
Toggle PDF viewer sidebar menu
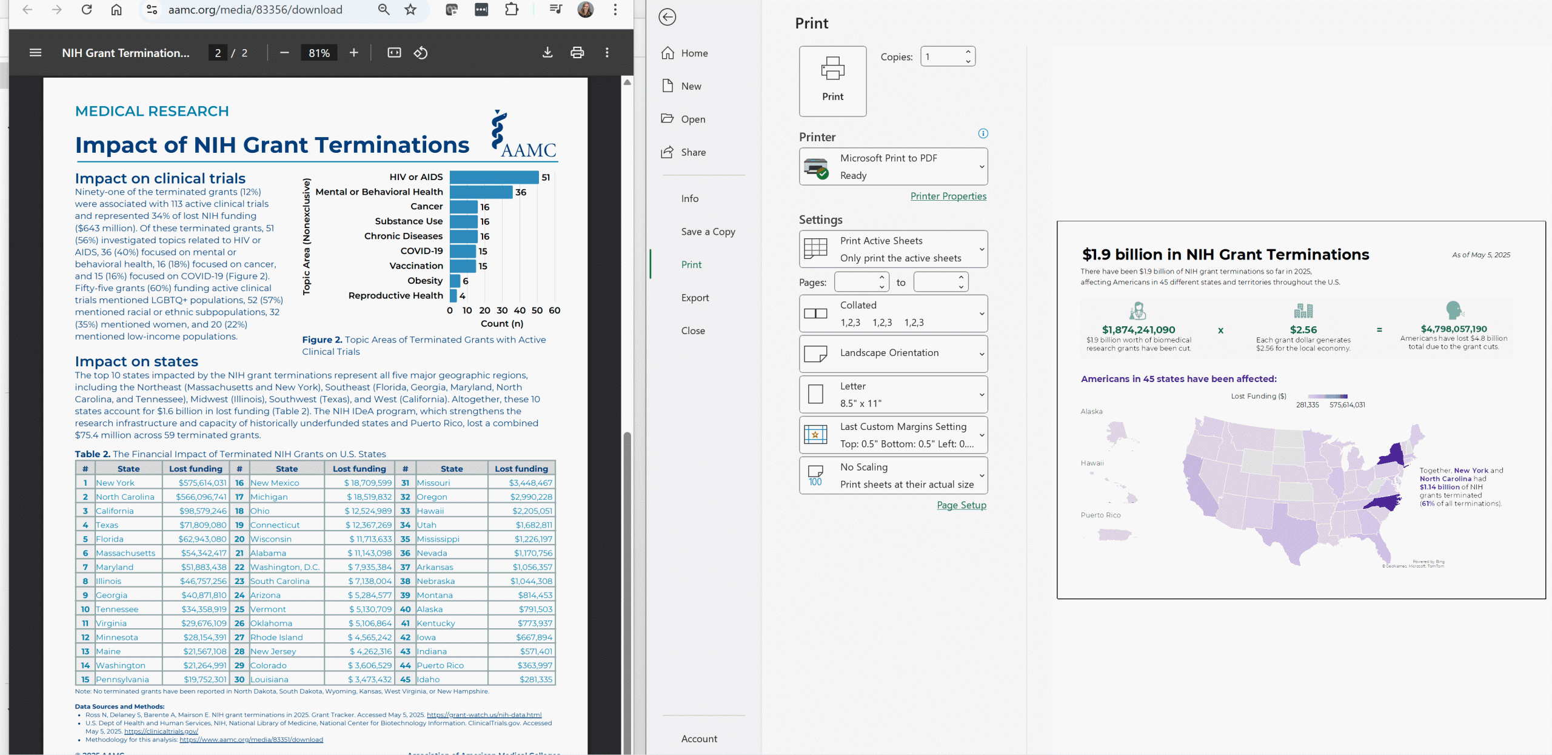(36, 53)
